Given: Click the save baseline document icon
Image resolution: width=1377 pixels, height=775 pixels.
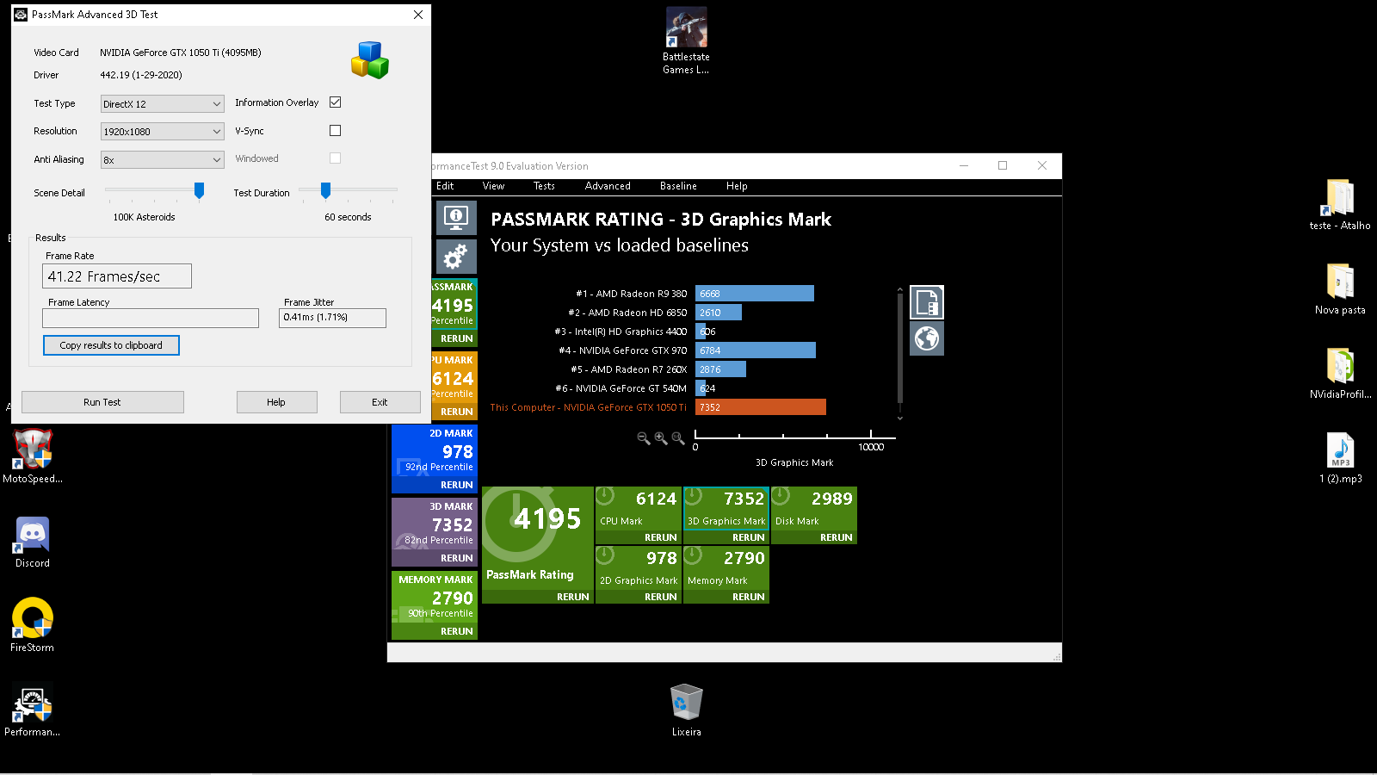Looking at the screenshot, I should click(927, 302).
